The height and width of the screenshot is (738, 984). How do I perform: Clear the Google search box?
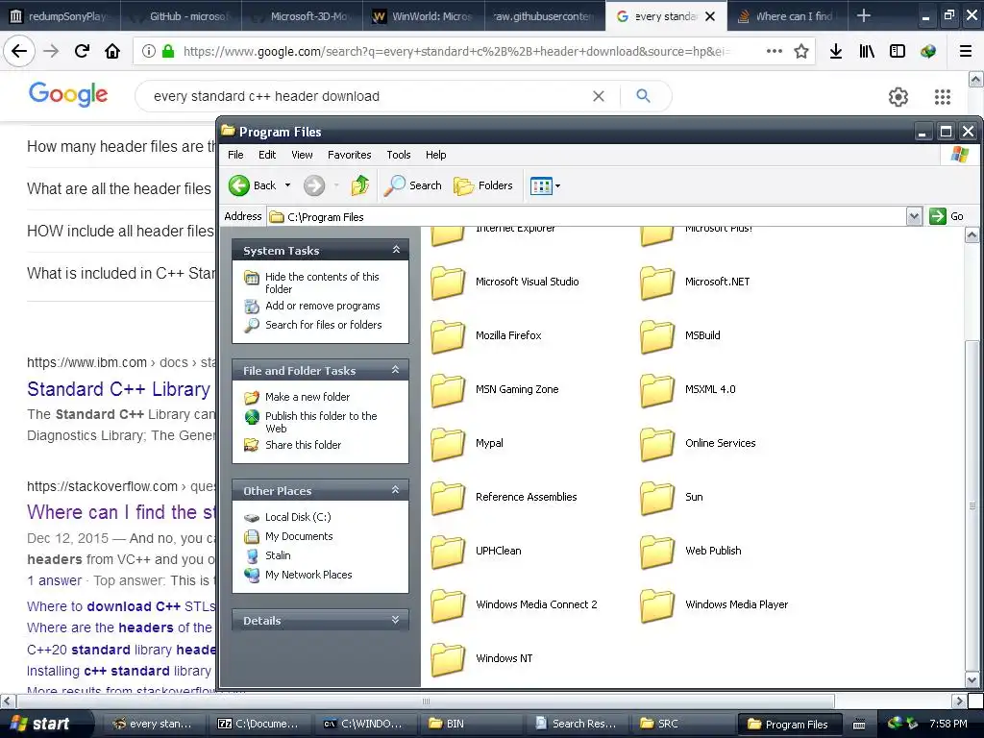click(599, 96)
